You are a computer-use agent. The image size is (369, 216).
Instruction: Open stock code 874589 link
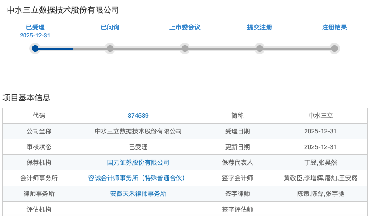[x=138, y=116]
